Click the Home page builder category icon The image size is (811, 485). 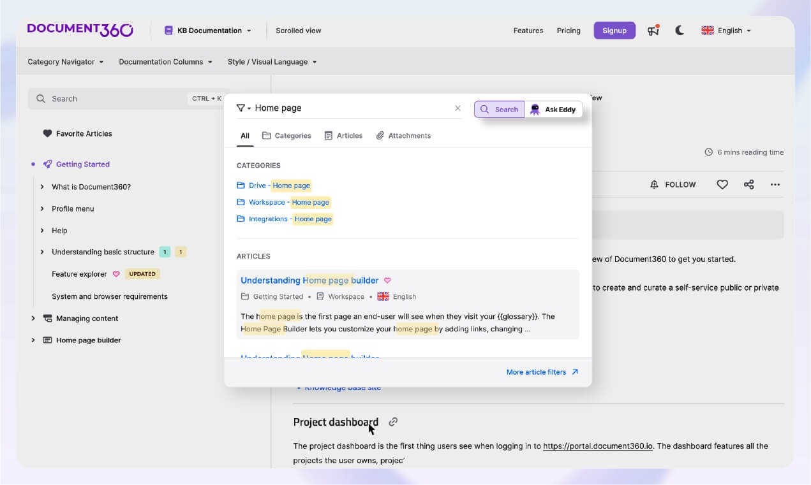click(47, 340)
